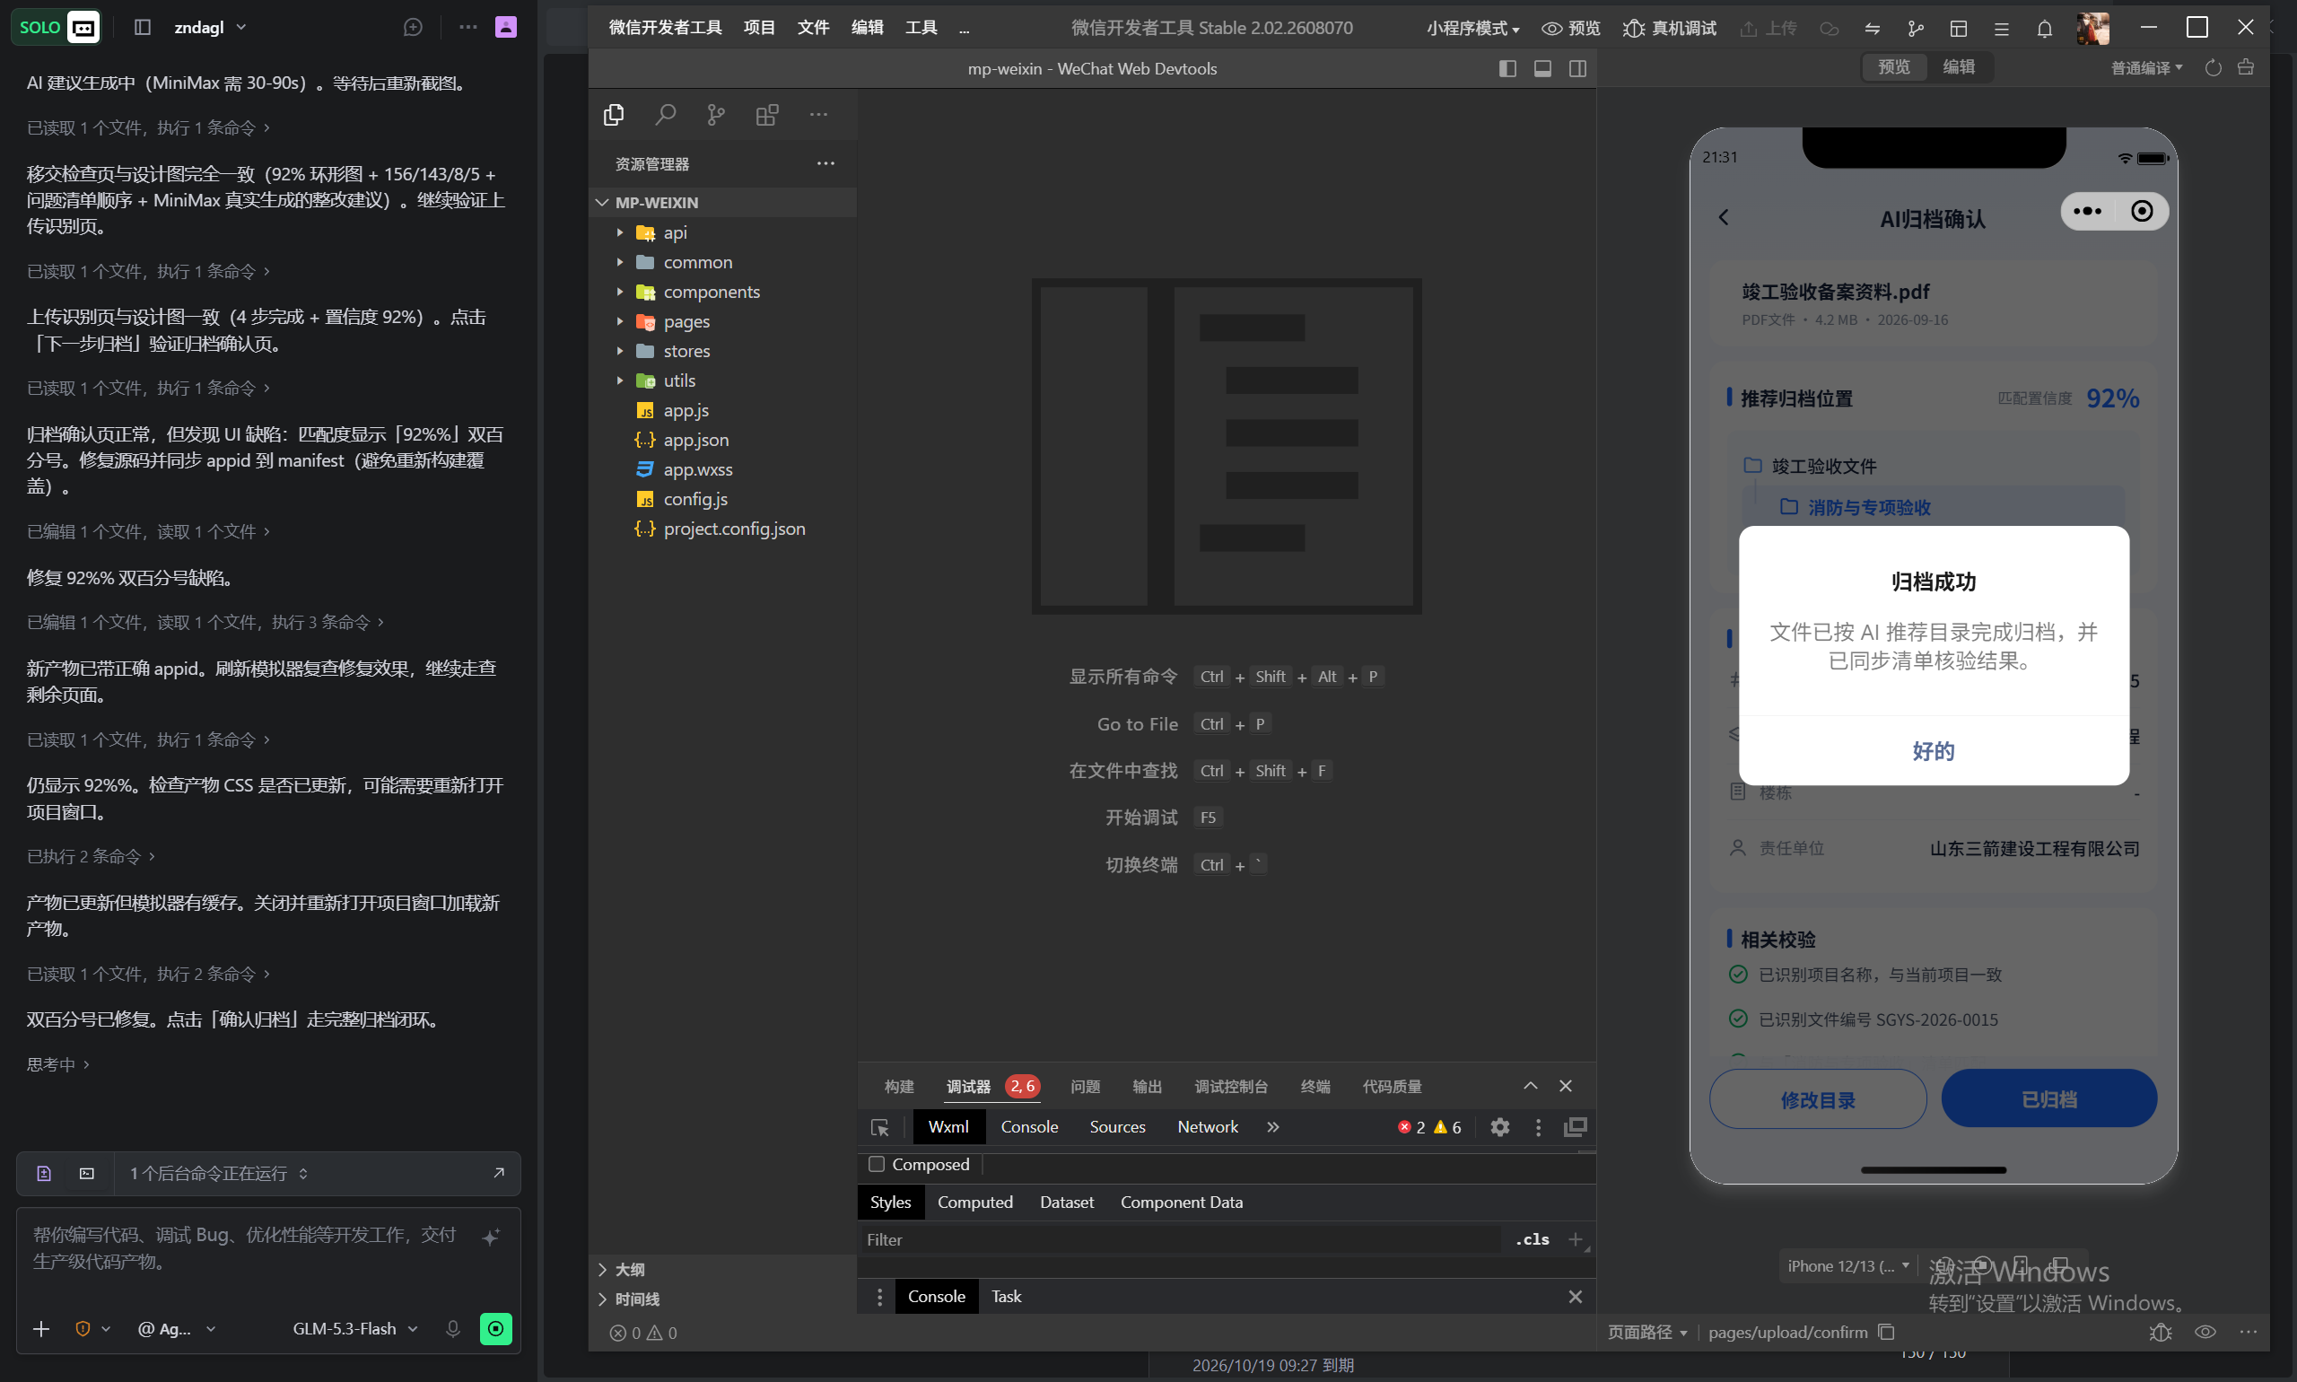Screen dimensions: 2297x1382
Task: Click the terminal icon in SOLO background bar
Action: tap(87, 1174)
